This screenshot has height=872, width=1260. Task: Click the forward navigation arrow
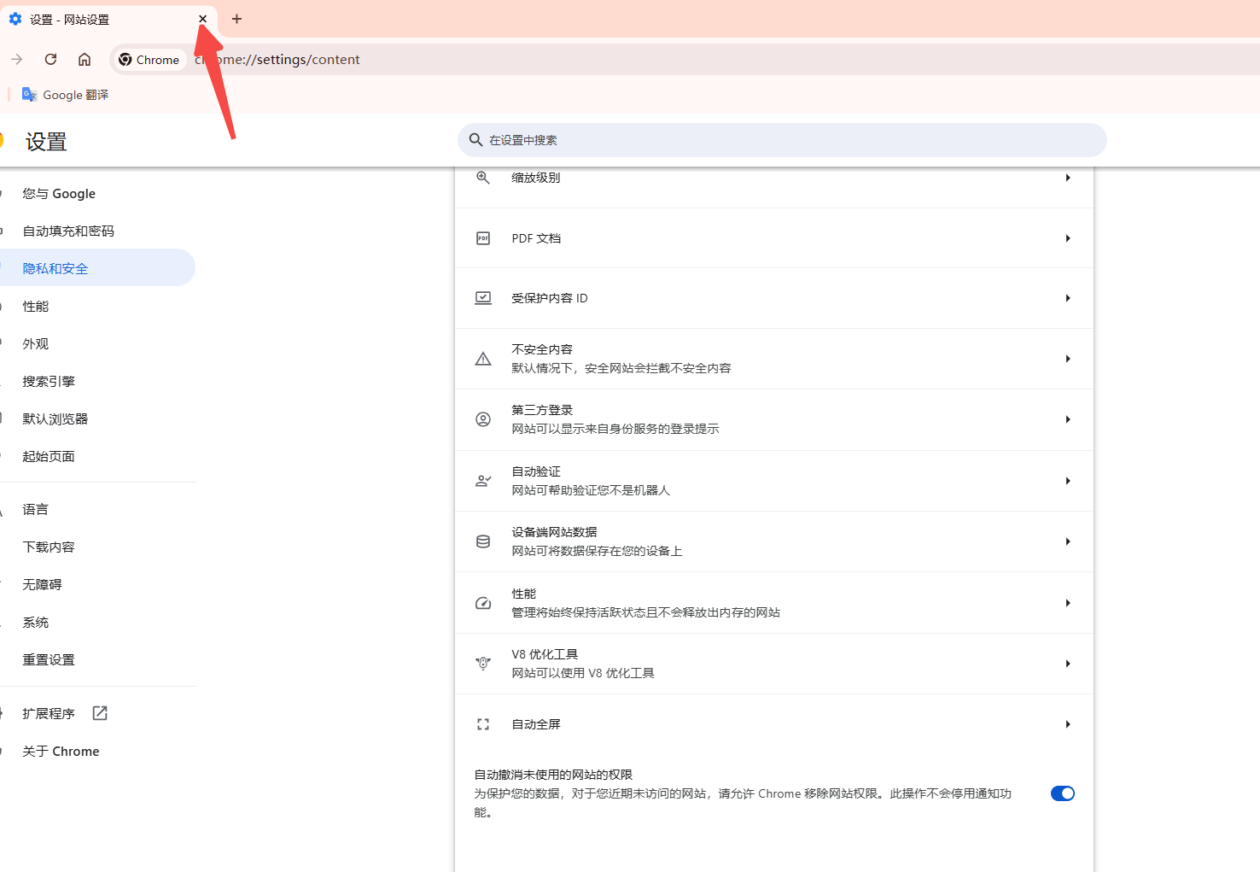tap(17, 59)
